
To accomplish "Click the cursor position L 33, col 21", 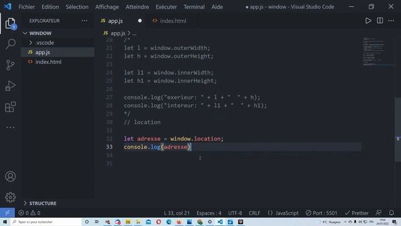I will [x=177, y=213].
